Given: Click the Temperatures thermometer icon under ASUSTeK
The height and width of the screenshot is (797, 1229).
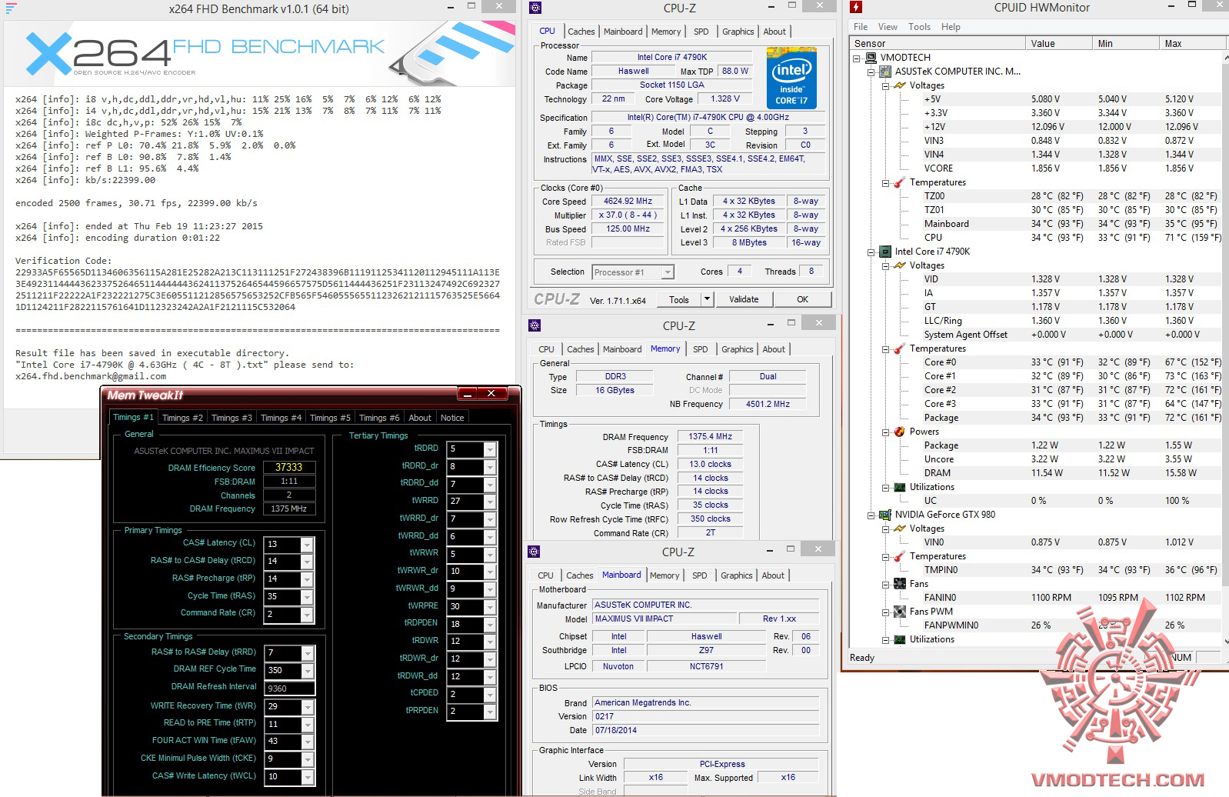Looking at the screenshot, I should point(900,182).
